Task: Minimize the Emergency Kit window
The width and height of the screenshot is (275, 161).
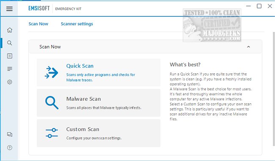Action: click(x=248, y=6)
